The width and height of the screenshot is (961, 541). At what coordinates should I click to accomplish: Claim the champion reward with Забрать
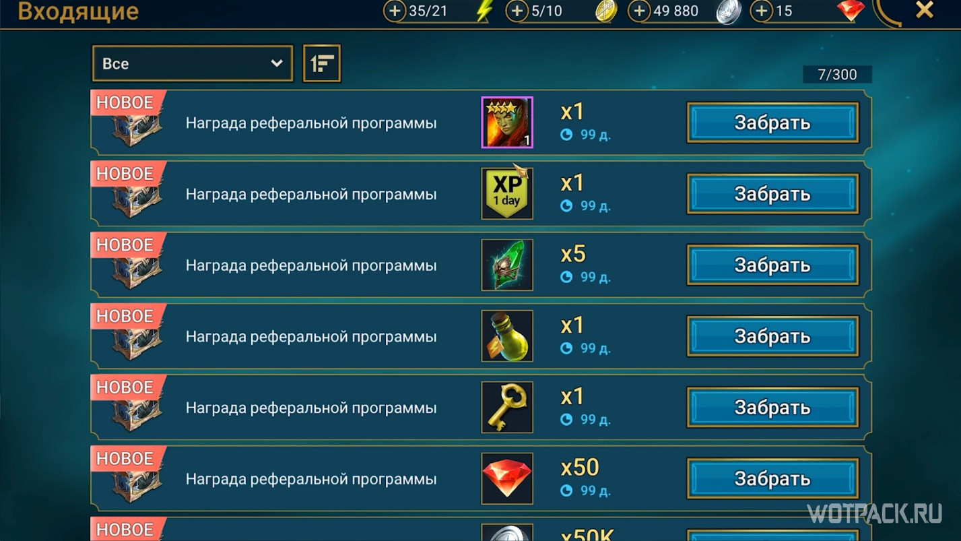click(772, 123)
